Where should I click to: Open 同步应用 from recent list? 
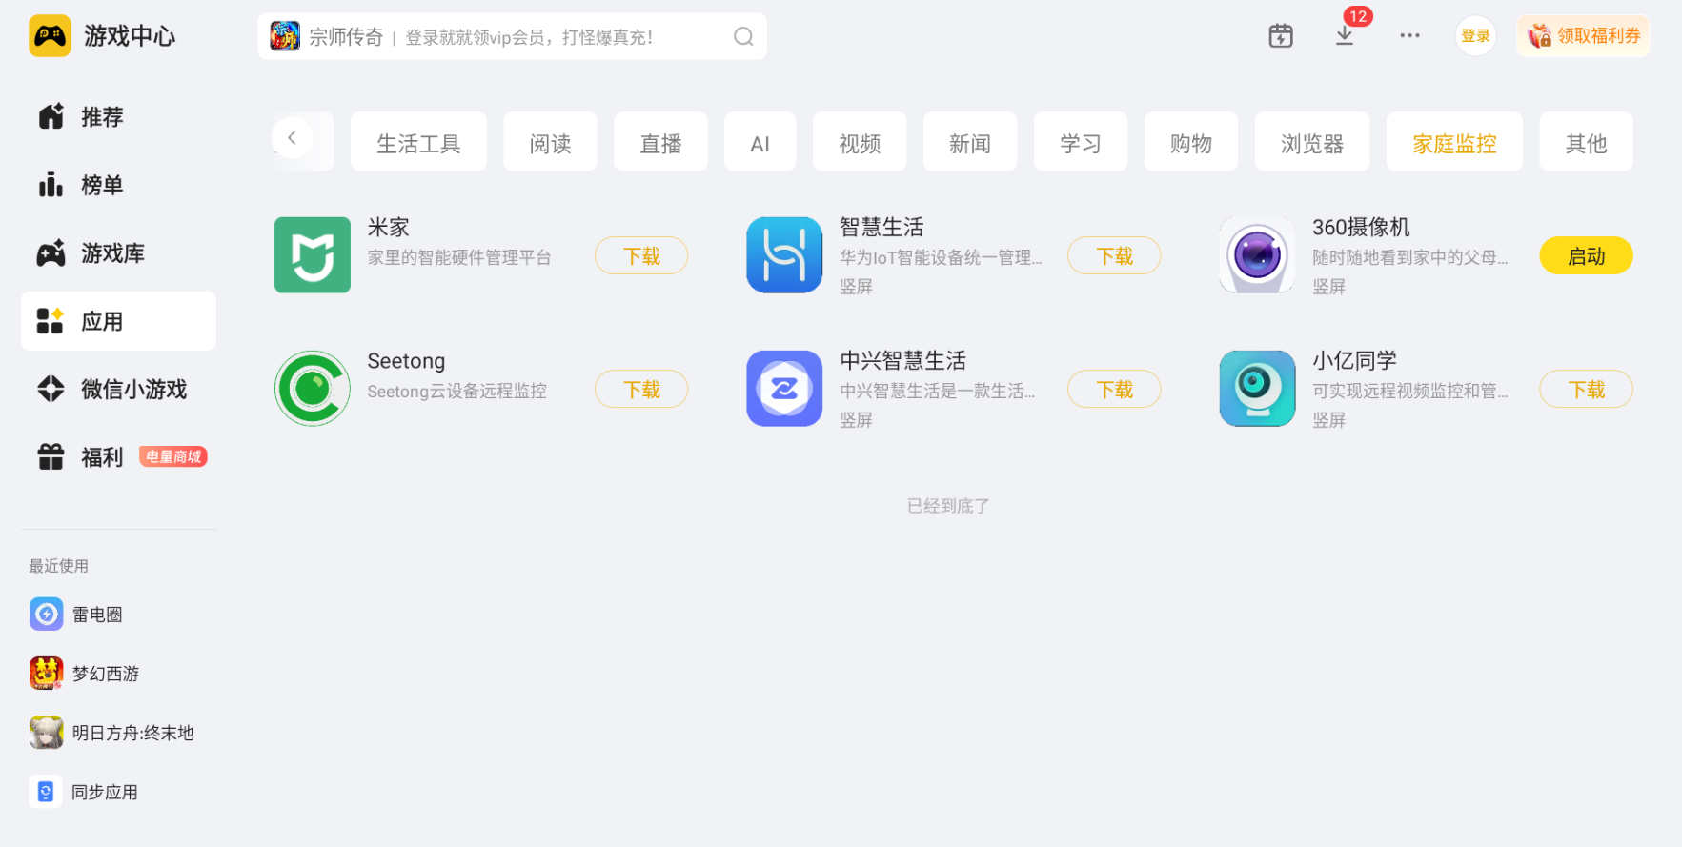[84, 792]
